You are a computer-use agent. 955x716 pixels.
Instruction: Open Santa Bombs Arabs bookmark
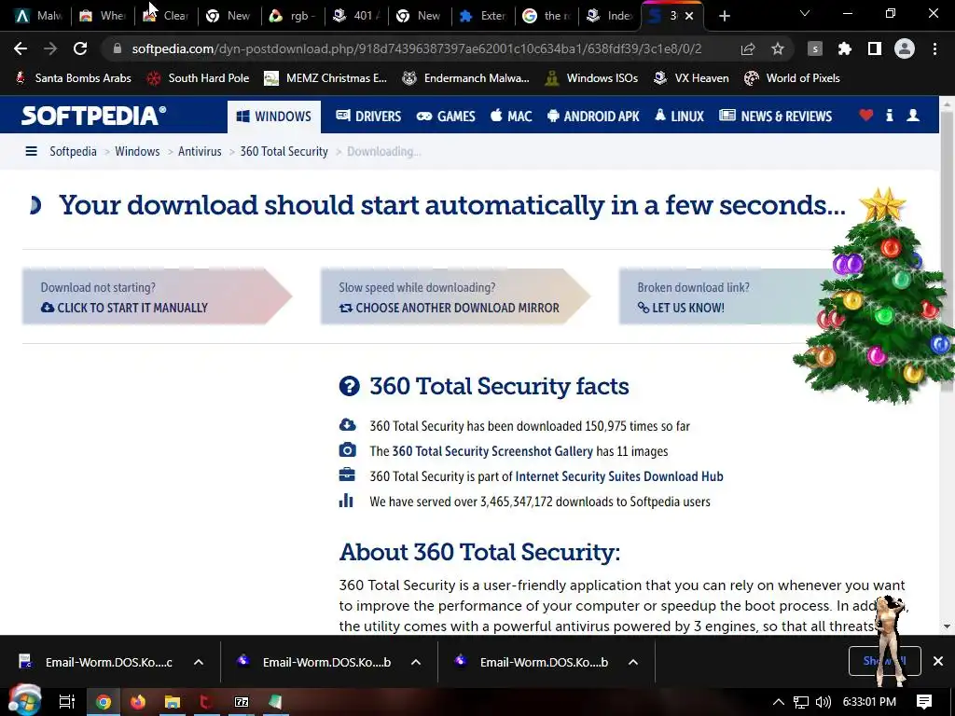point(73,78)
